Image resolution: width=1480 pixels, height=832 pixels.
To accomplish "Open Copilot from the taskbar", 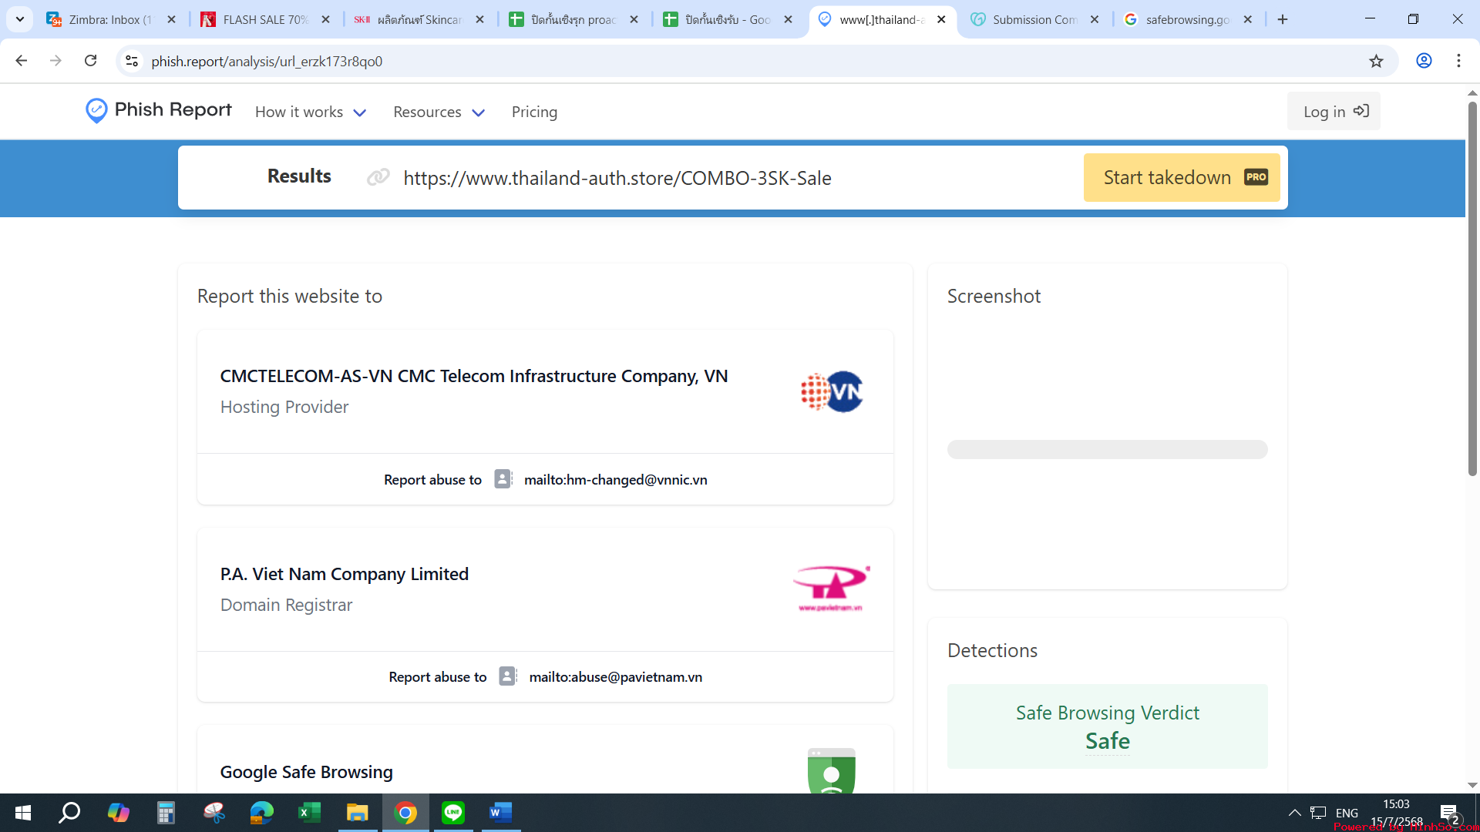I will pyautogui.click(x=118, y=813).
